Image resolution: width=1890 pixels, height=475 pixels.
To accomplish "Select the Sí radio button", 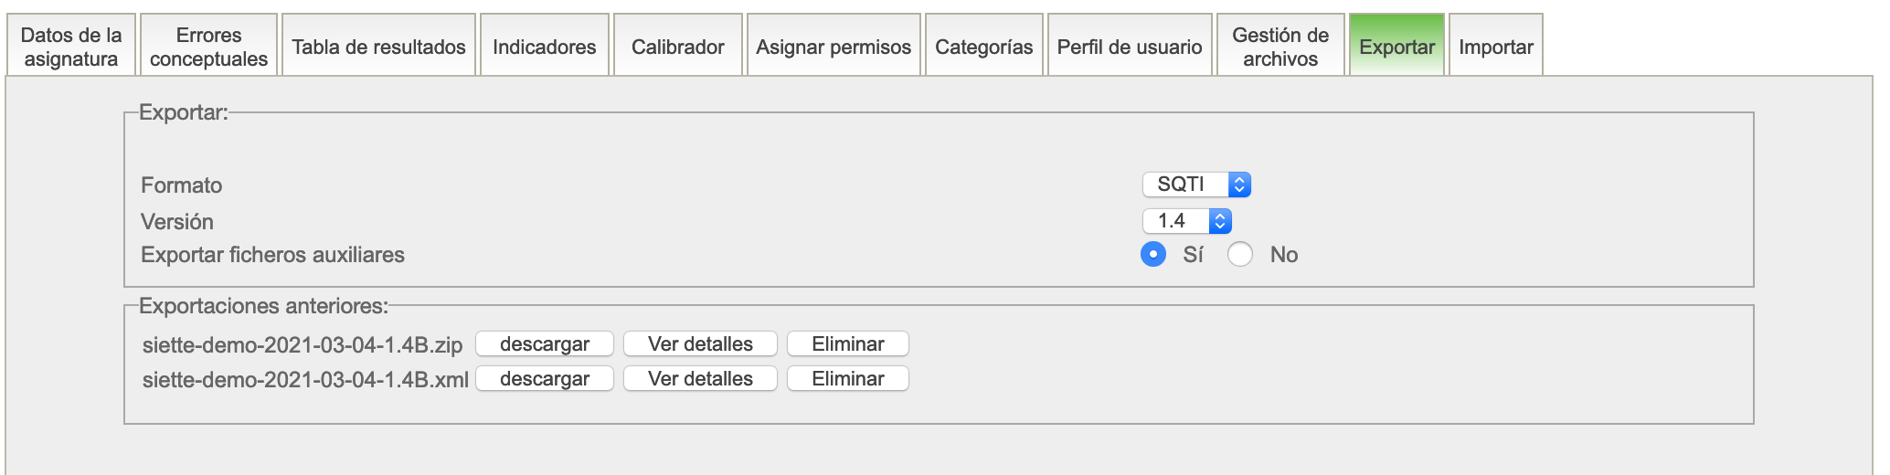I will click(1153, 254).
